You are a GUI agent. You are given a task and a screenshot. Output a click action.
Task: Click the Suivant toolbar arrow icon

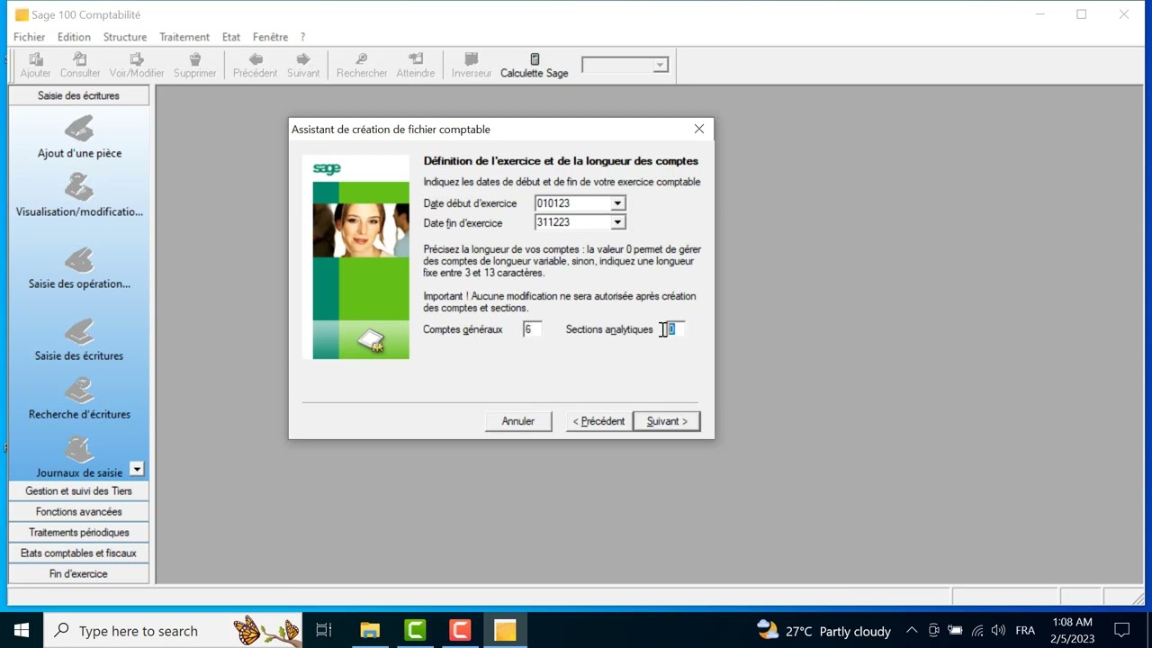303,59
